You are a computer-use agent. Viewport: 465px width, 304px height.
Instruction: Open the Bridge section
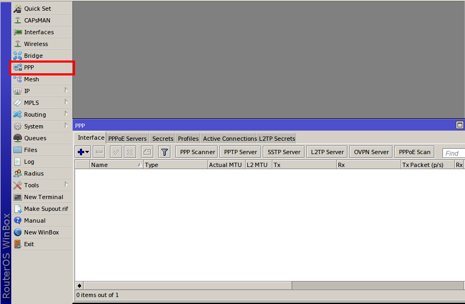click(33, 56)
